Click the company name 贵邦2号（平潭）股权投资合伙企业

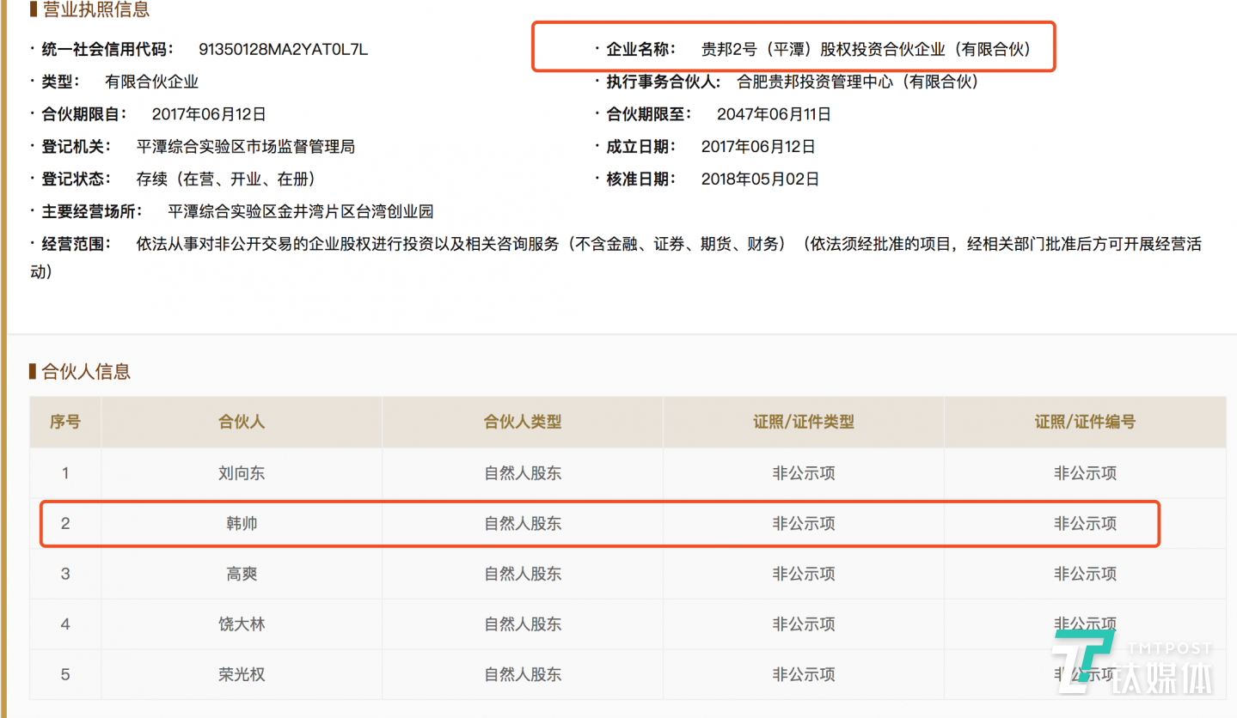tap(865, 49)
